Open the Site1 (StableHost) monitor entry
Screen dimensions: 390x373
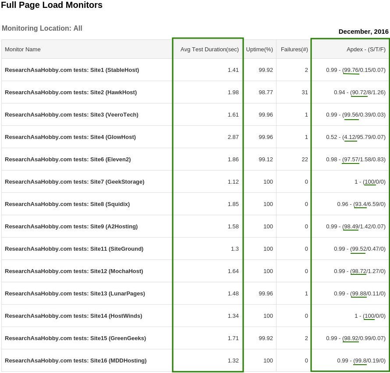click(72, 70)
